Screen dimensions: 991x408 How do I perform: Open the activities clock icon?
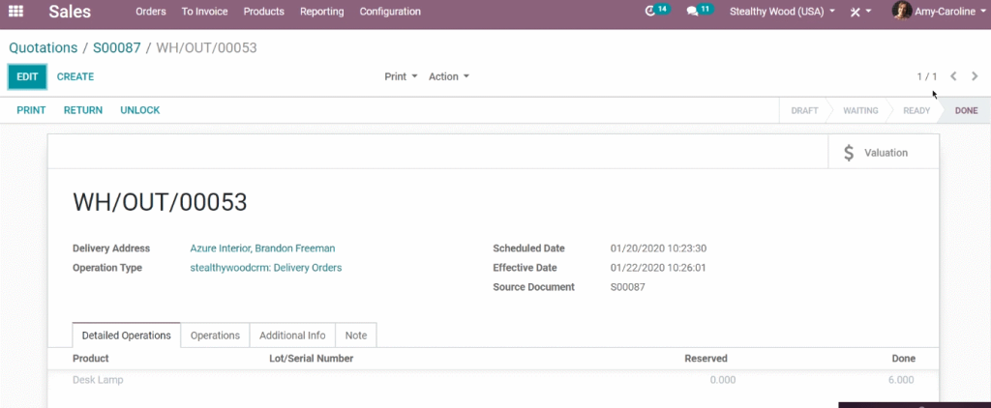click(x=650, y=12)
